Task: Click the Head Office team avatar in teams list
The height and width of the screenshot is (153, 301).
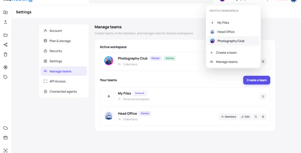Action: [109, 116]
